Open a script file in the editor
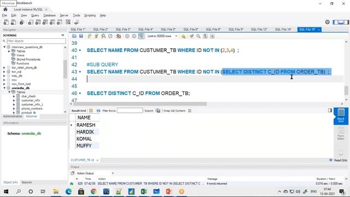This screenshot has width=350, height=197. pos(74,36)
